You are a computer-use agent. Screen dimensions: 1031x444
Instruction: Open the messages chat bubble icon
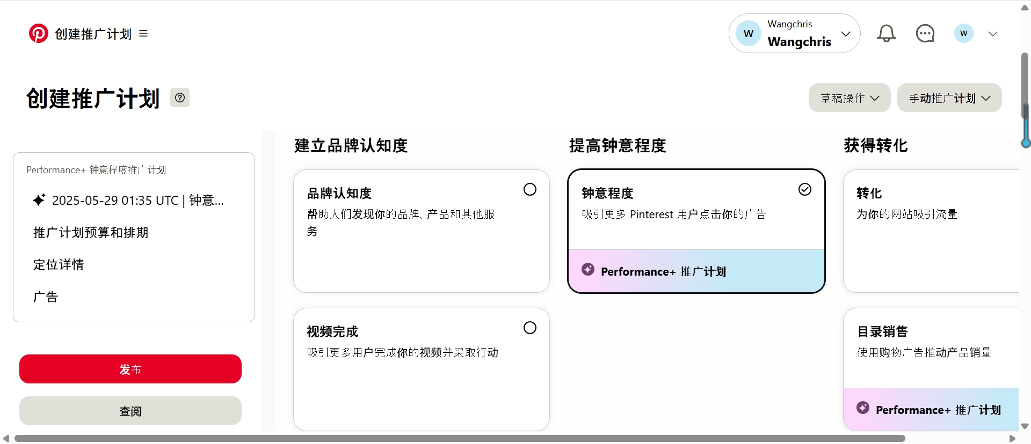[925, 33]
